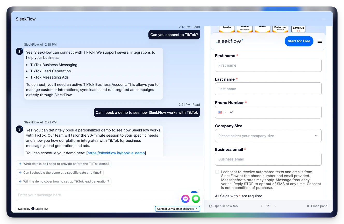Click the SleekFlow AI avatar on the demo booking reply
This screenshot has height=224, width=344.
[19, 129]
